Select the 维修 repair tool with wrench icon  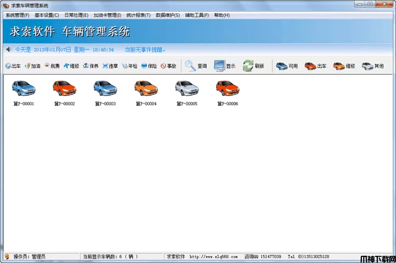point(71,66)
